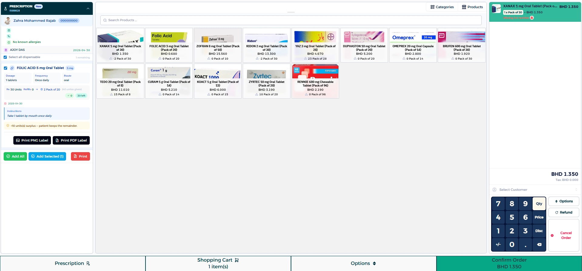Click patient ID badge 000000000
This screenshot has width=582, height=271.
69,21
